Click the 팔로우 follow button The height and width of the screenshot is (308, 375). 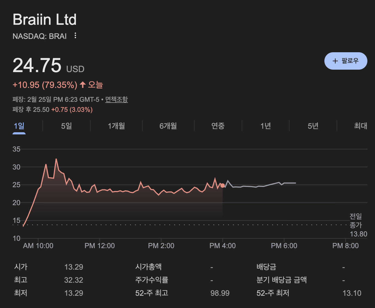coord(346,61)
